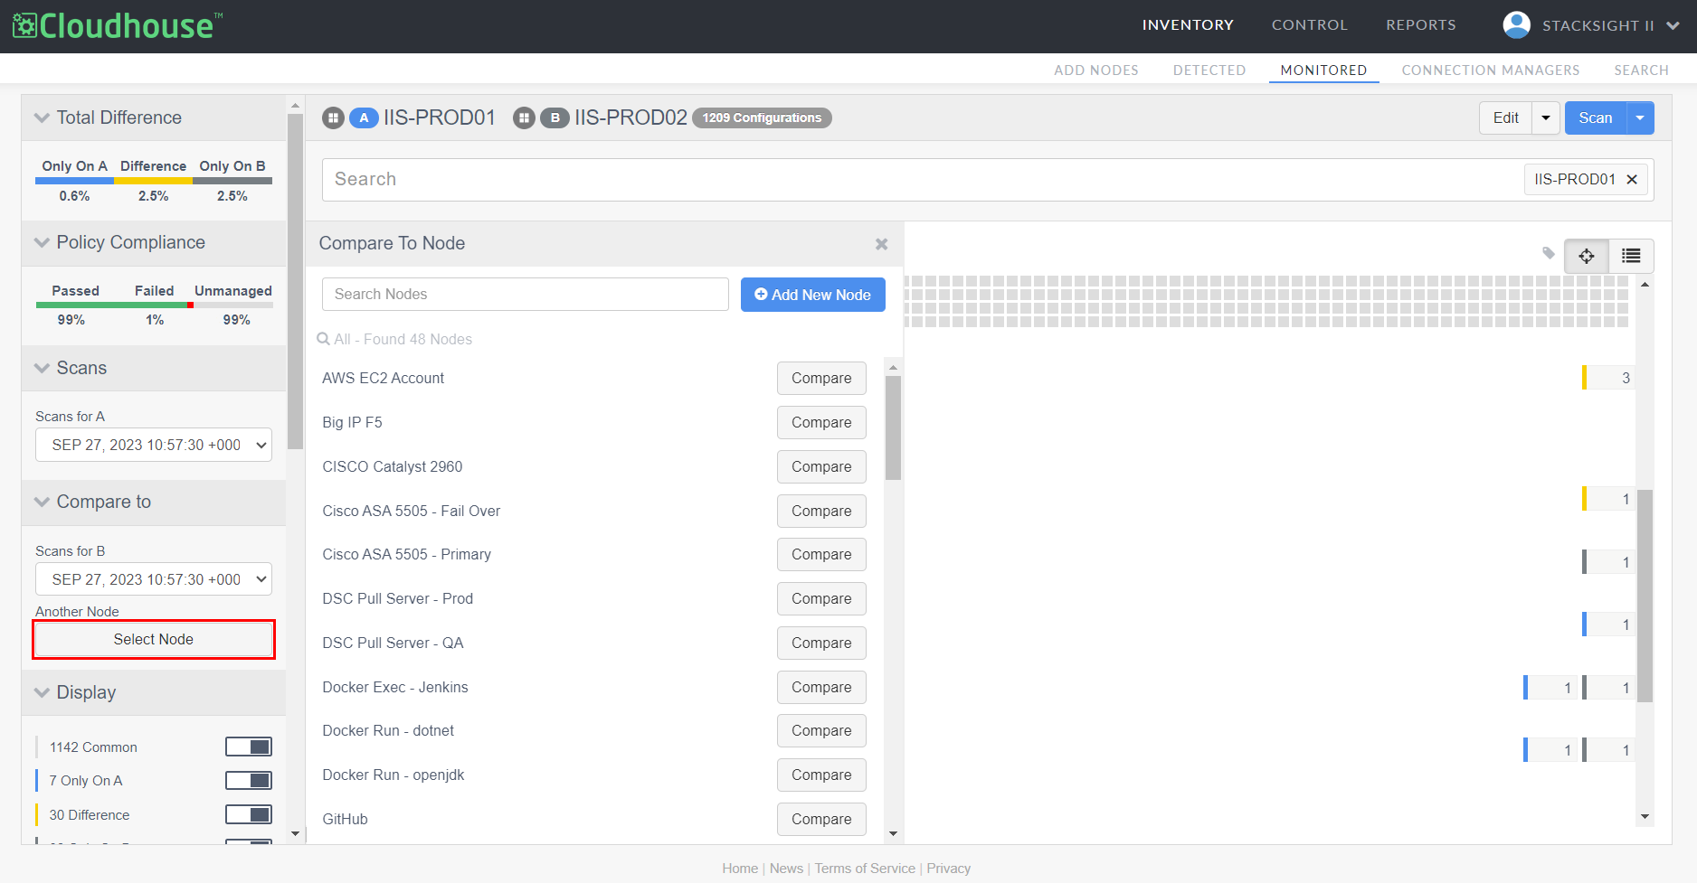Viewport: 1697px width, 883px height.
Task: Open the Scans for B date dropdown
Action: (154, 579)
